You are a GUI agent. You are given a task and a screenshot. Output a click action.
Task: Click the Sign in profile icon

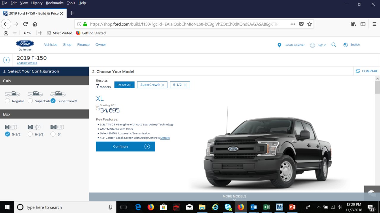(x=312, y=45)
